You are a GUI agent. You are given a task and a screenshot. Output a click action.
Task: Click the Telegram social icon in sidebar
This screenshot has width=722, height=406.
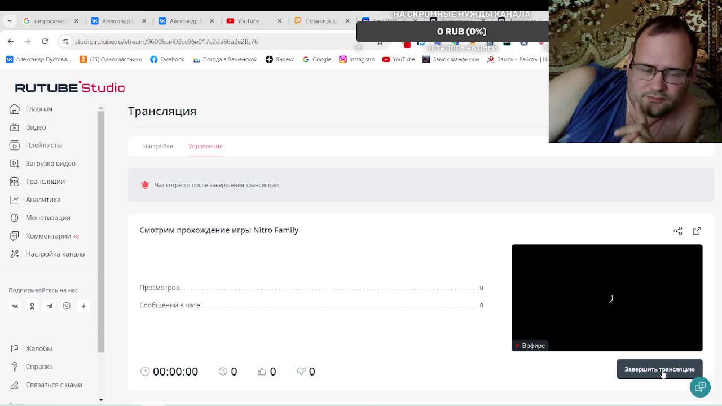(x=49, y=306)
